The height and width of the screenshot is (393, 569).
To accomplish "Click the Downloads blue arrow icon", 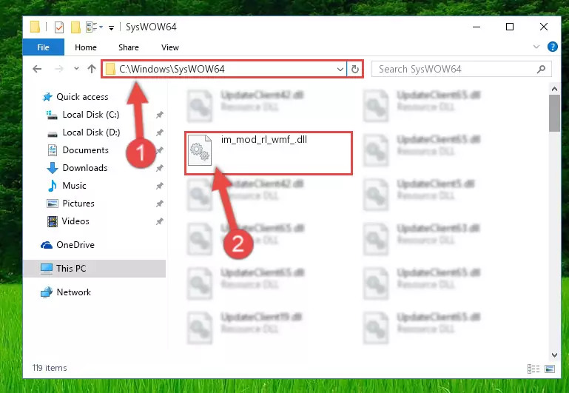I will click(53, 168).
